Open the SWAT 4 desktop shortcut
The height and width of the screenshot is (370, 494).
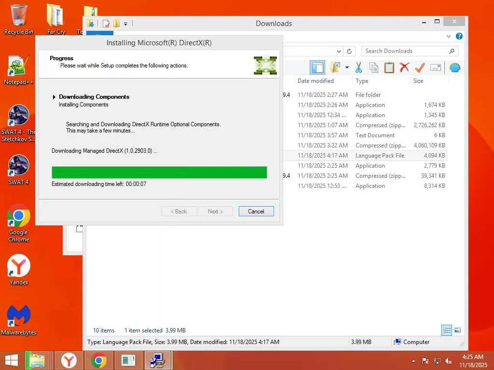click(x=18, y=170)
